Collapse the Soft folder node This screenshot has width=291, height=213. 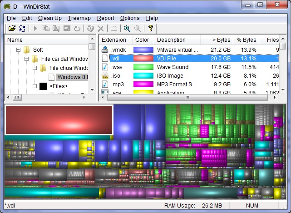[x=18, y=50]
